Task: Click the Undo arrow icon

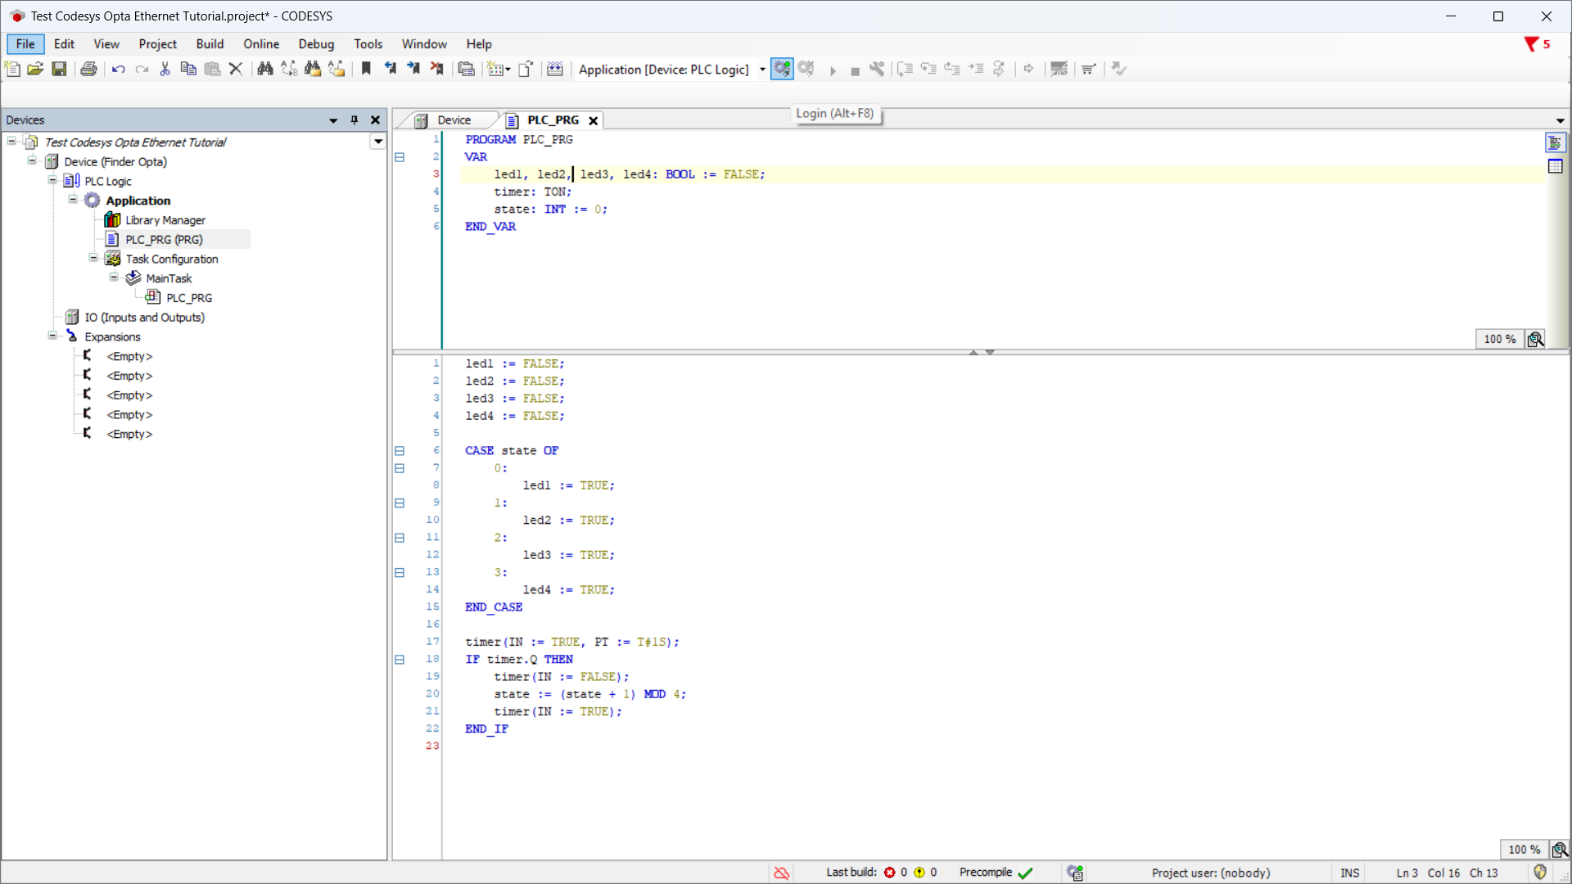Action: [119, 69]
